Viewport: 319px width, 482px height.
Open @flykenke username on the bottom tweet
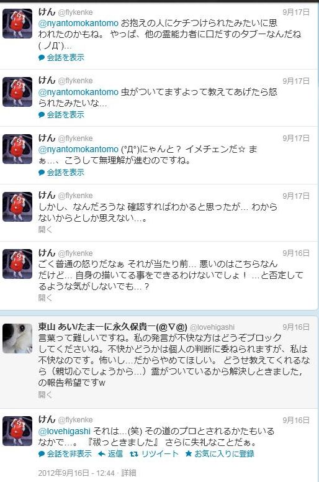75,420
